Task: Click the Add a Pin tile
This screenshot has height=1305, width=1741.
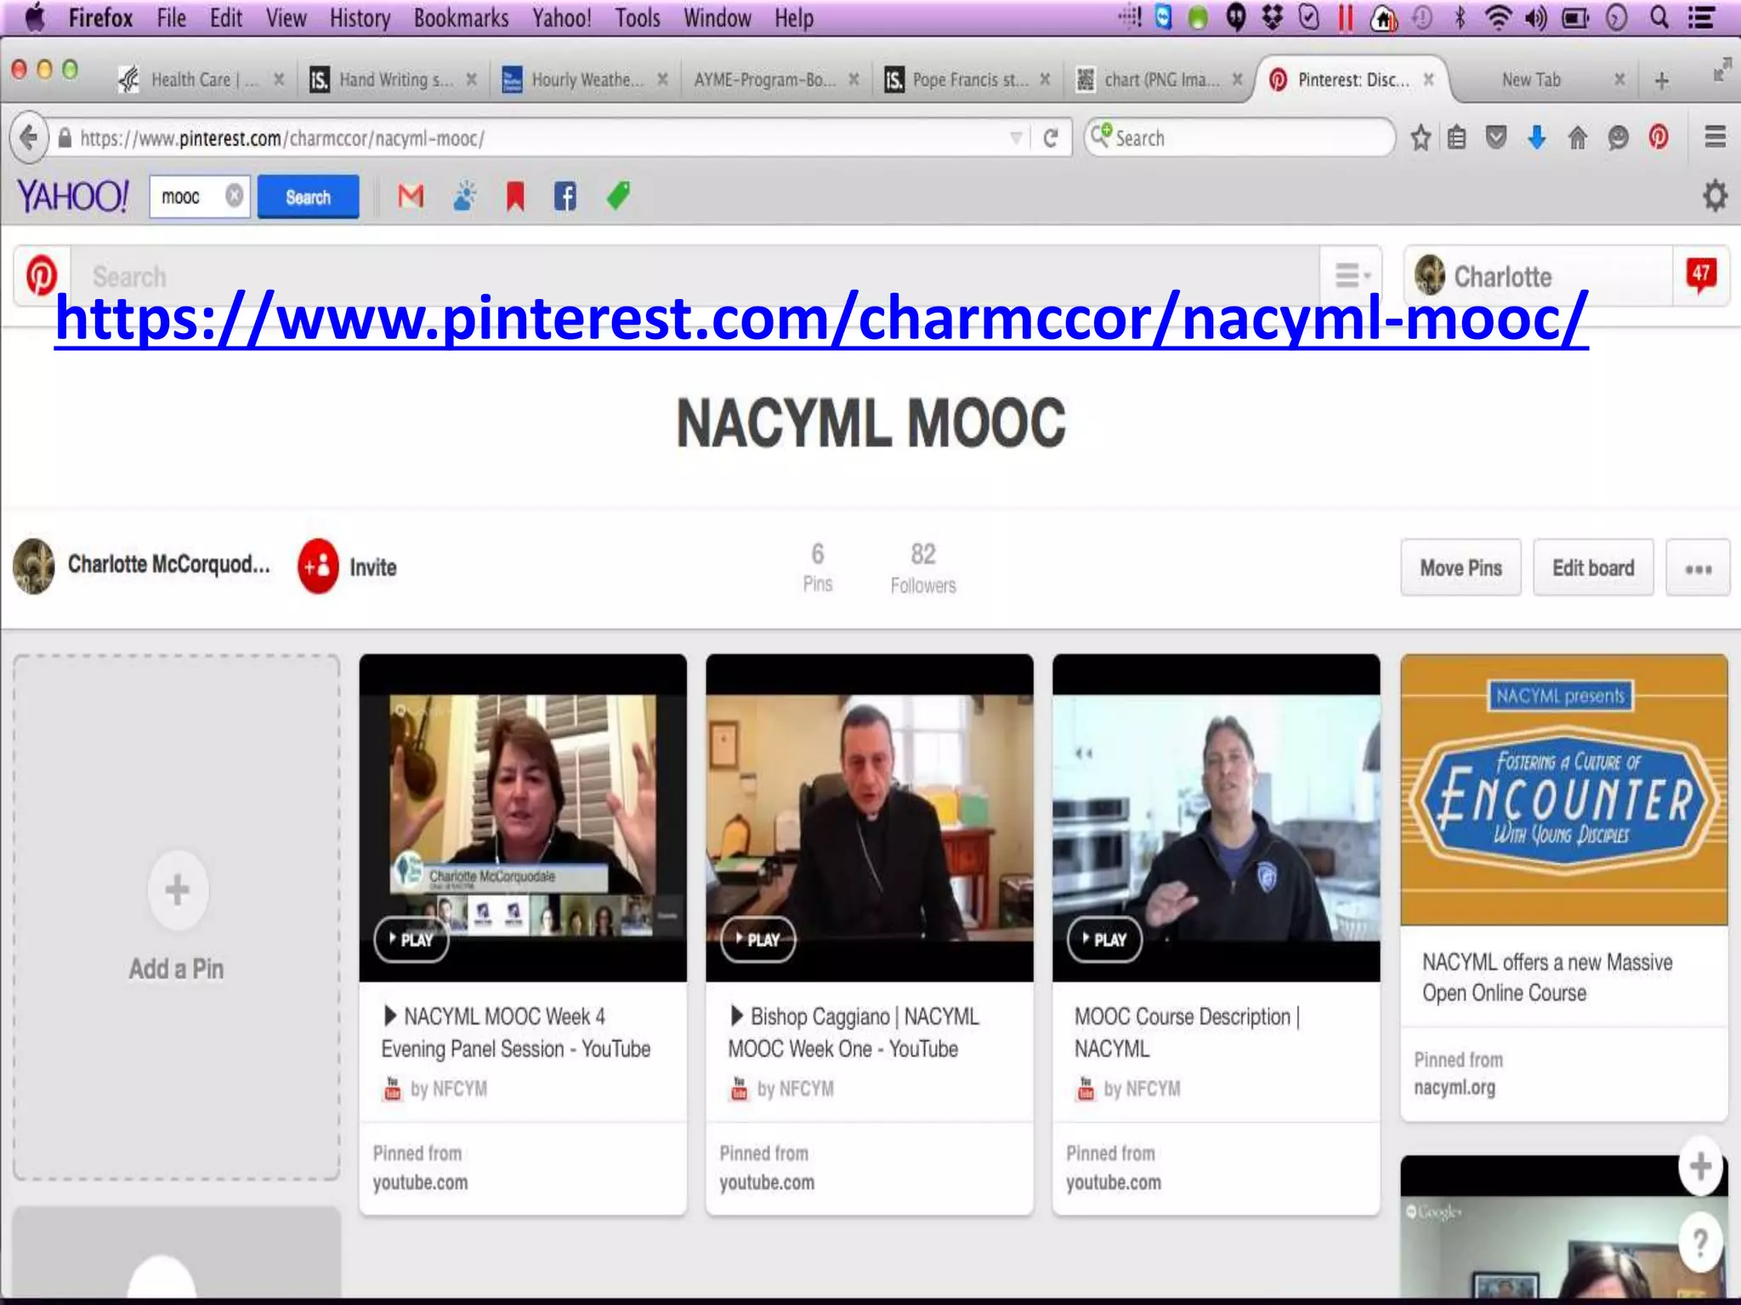Action: (x=176, y=917)
